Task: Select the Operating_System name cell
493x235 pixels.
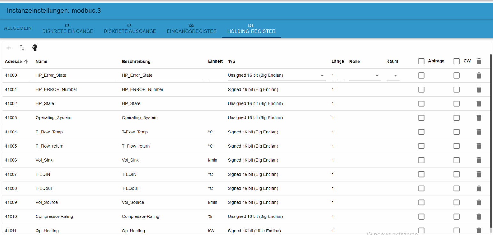Action: coord(53,118)
